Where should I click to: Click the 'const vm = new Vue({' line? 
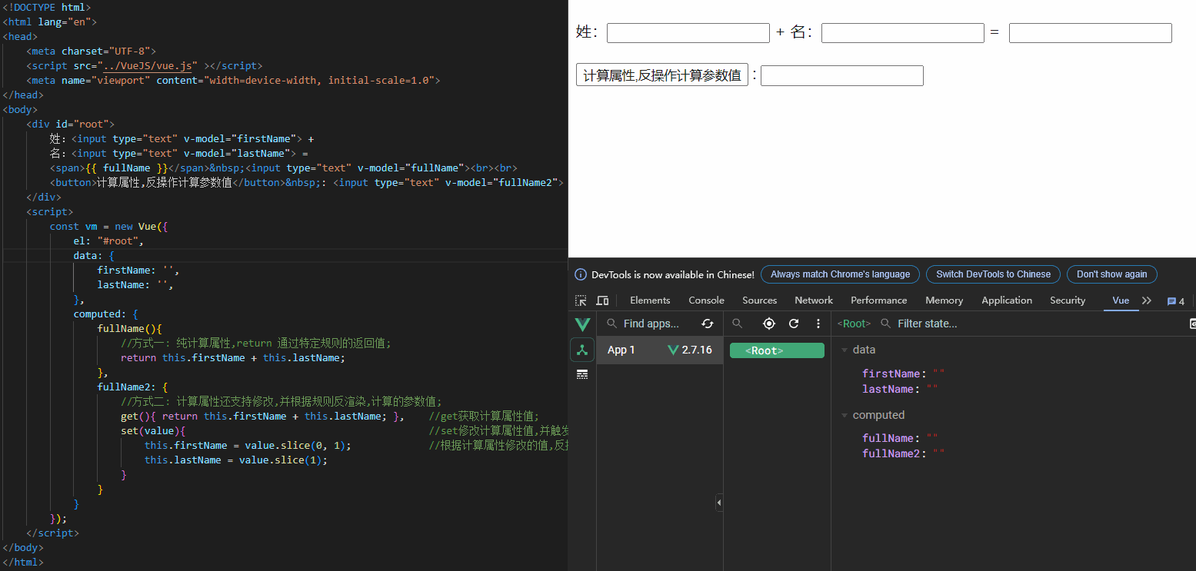[x=109, y=226]
